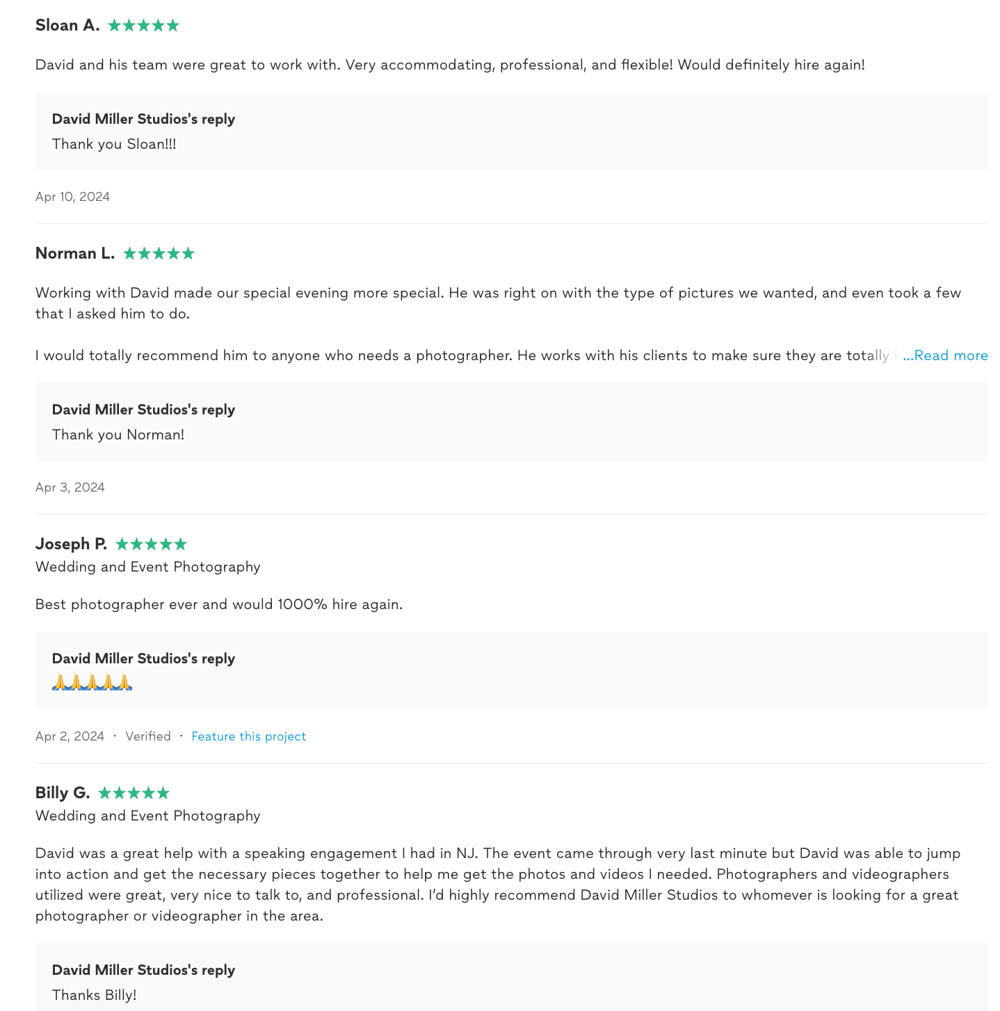The image size is (1000, 1011).
Task: Click Sloan A.'s five-star rating
Action: coord(143,26)
